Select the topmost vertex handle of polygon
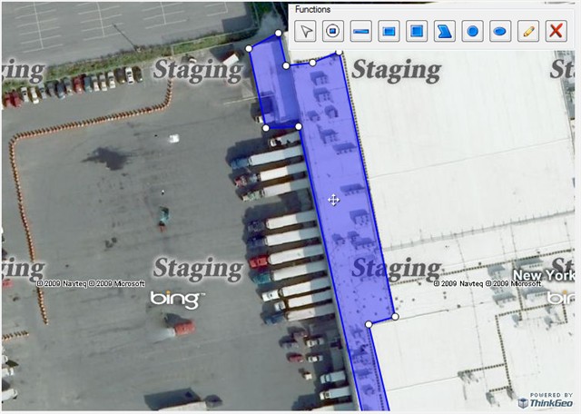This screenshot has height=414, width=581. pyautogui.click(x=279, y=34)
